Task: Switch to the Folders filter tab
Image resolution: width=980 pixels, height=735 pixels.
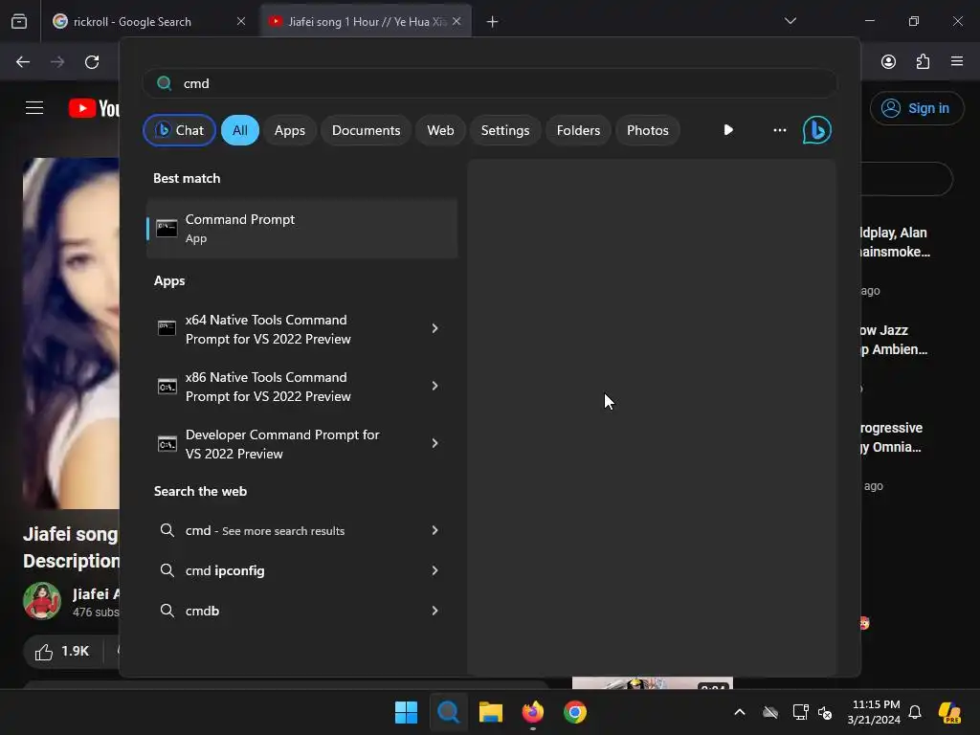Action: coord(578,130)
